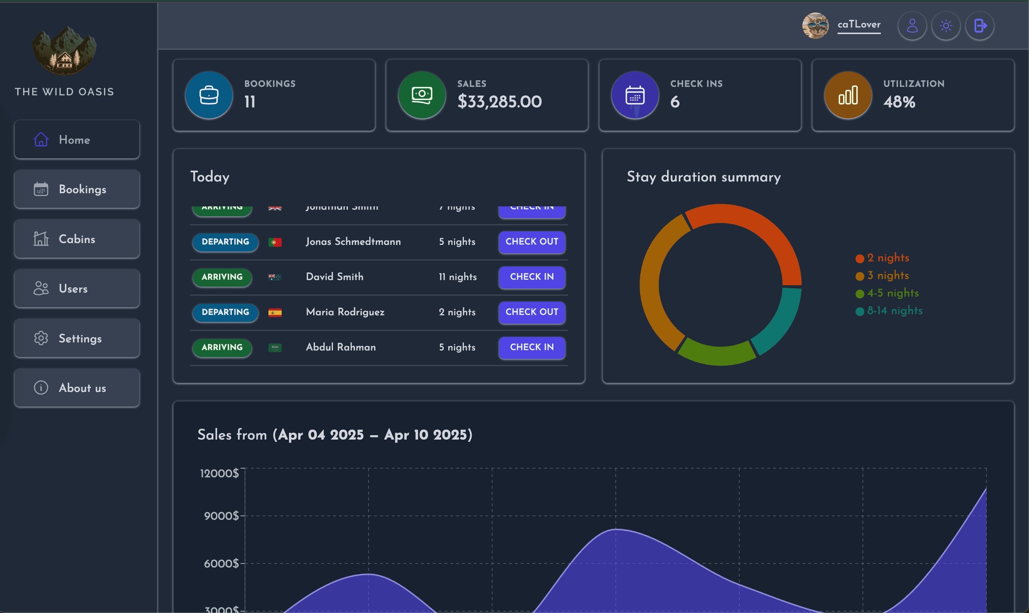Click the Sales banknote icon
1029x613 pixels.
422,95
